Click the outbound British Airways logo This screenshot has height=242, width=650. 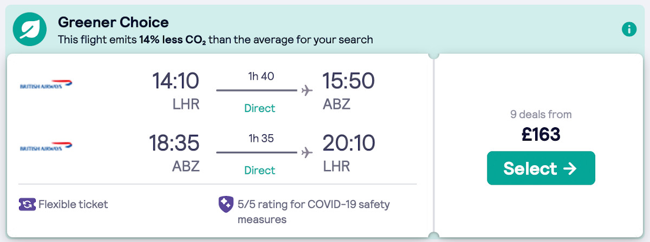tap(46, 85)
